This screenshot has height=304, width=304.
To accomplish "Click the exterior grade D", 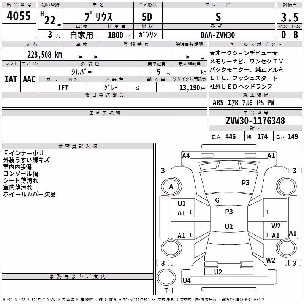I will pyautogui.click(x=283, y=35).
